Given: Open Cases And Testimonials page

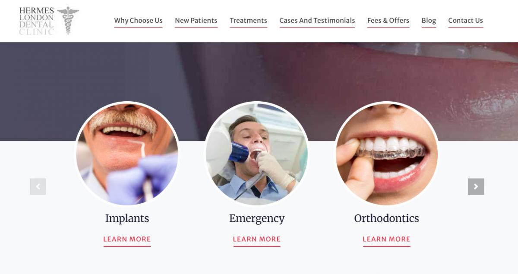Looking at the screenshot, I should [x=317, y=21].
